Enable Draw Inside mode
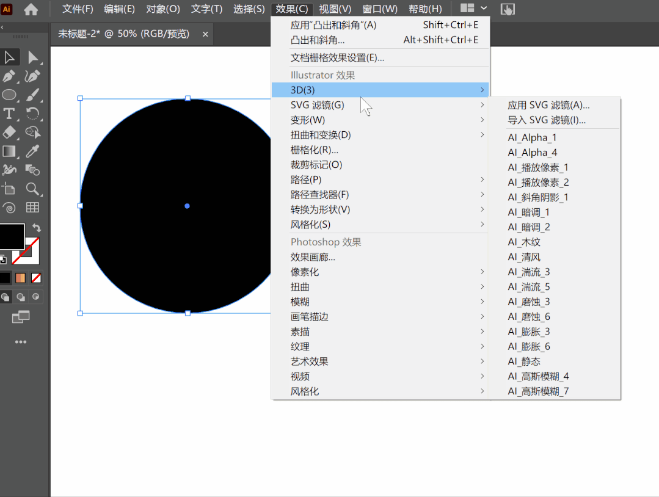 click(x=35, y=297)
